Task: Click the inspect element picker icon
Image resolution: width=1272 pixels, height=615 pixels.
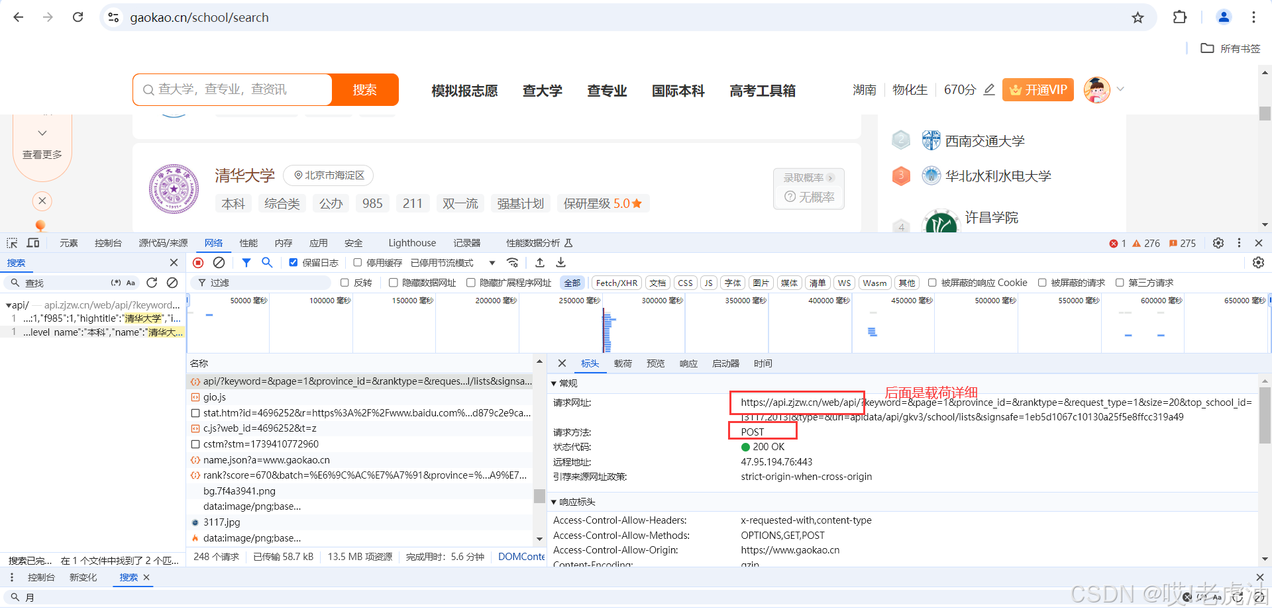Action: [13, 243]
